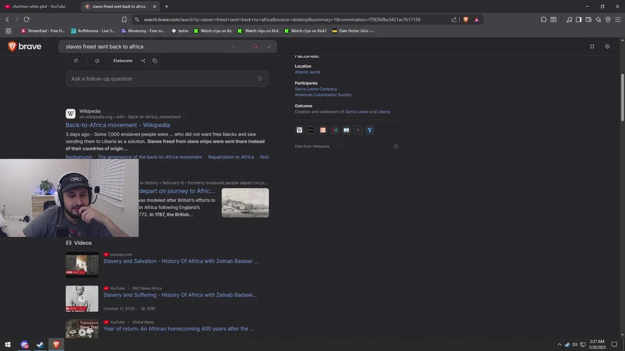Viewport: 625px width, 351px height.
Task: Go back to previous page
Action: (x=7, y=19)
